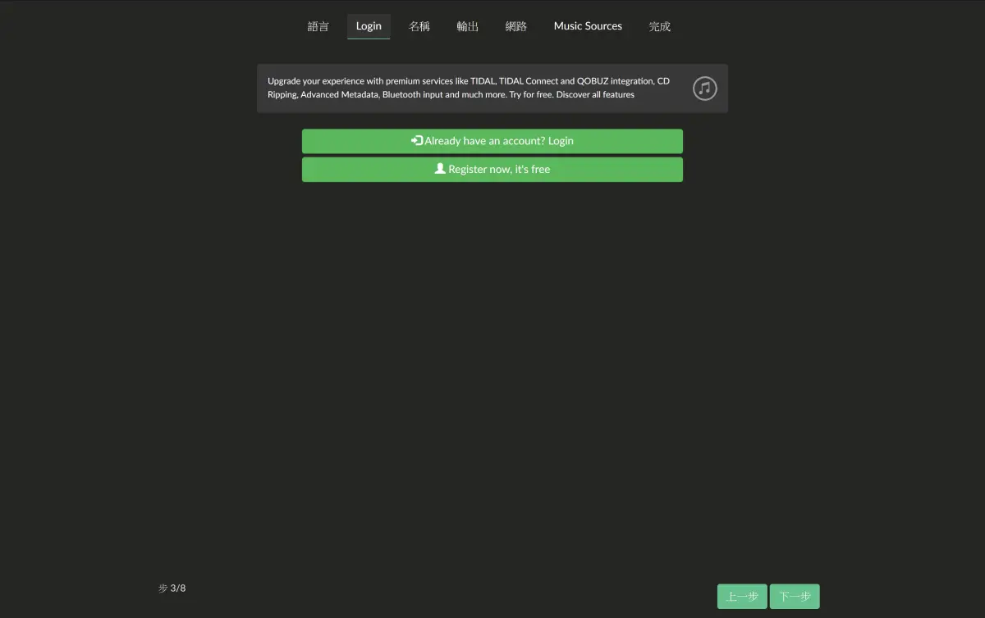Image resolution: width=985 pixels, height=618 pixels.
Task: Go to the 名稱 tab
Action: (419, 26)
